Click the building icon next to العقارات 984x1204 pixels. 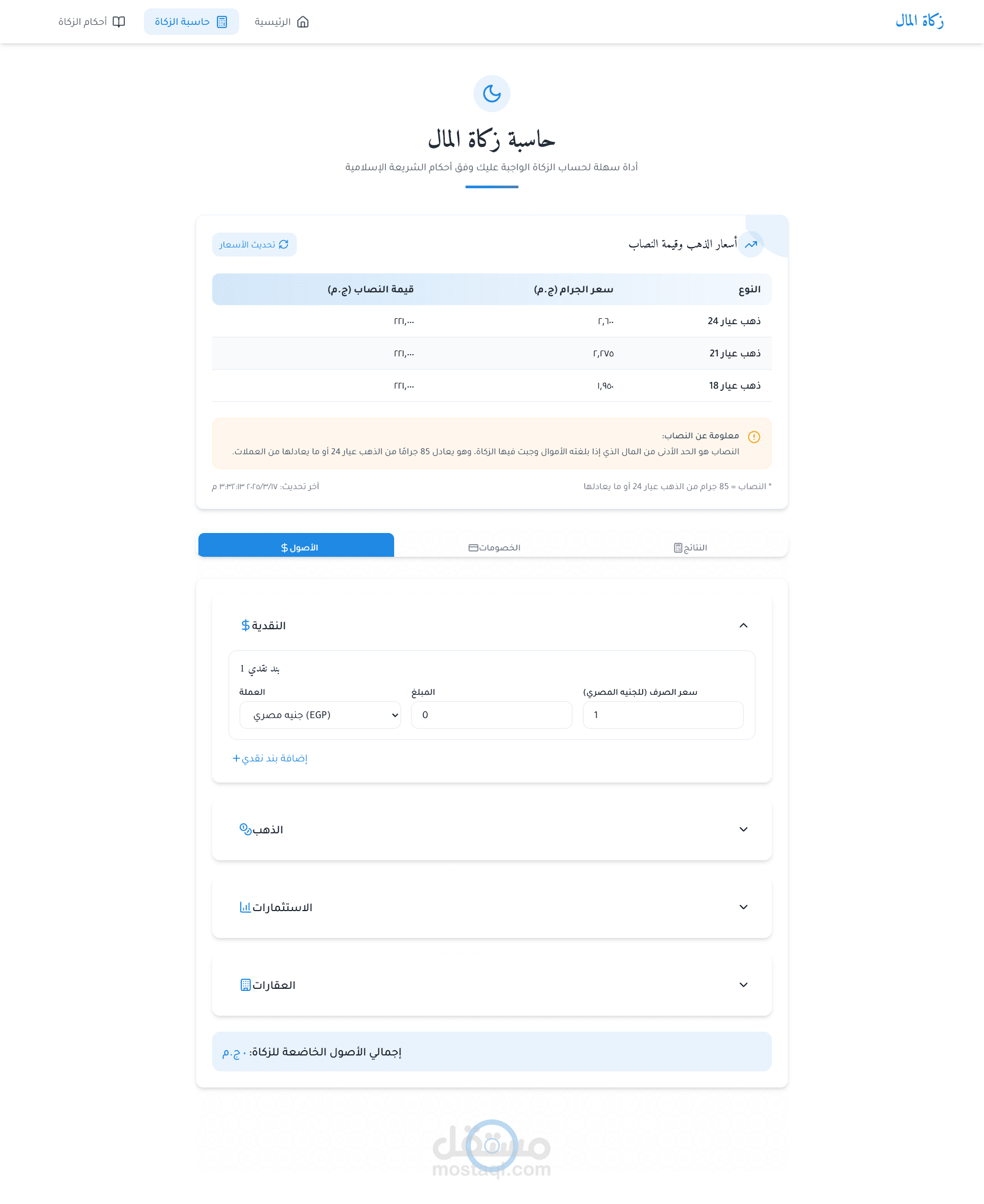[x=245, y=984]
